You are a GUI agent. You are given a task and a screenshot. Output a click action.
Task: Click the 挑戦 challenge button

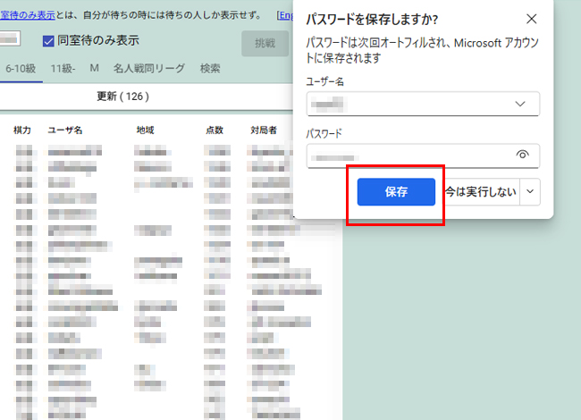tap(265, 43)
